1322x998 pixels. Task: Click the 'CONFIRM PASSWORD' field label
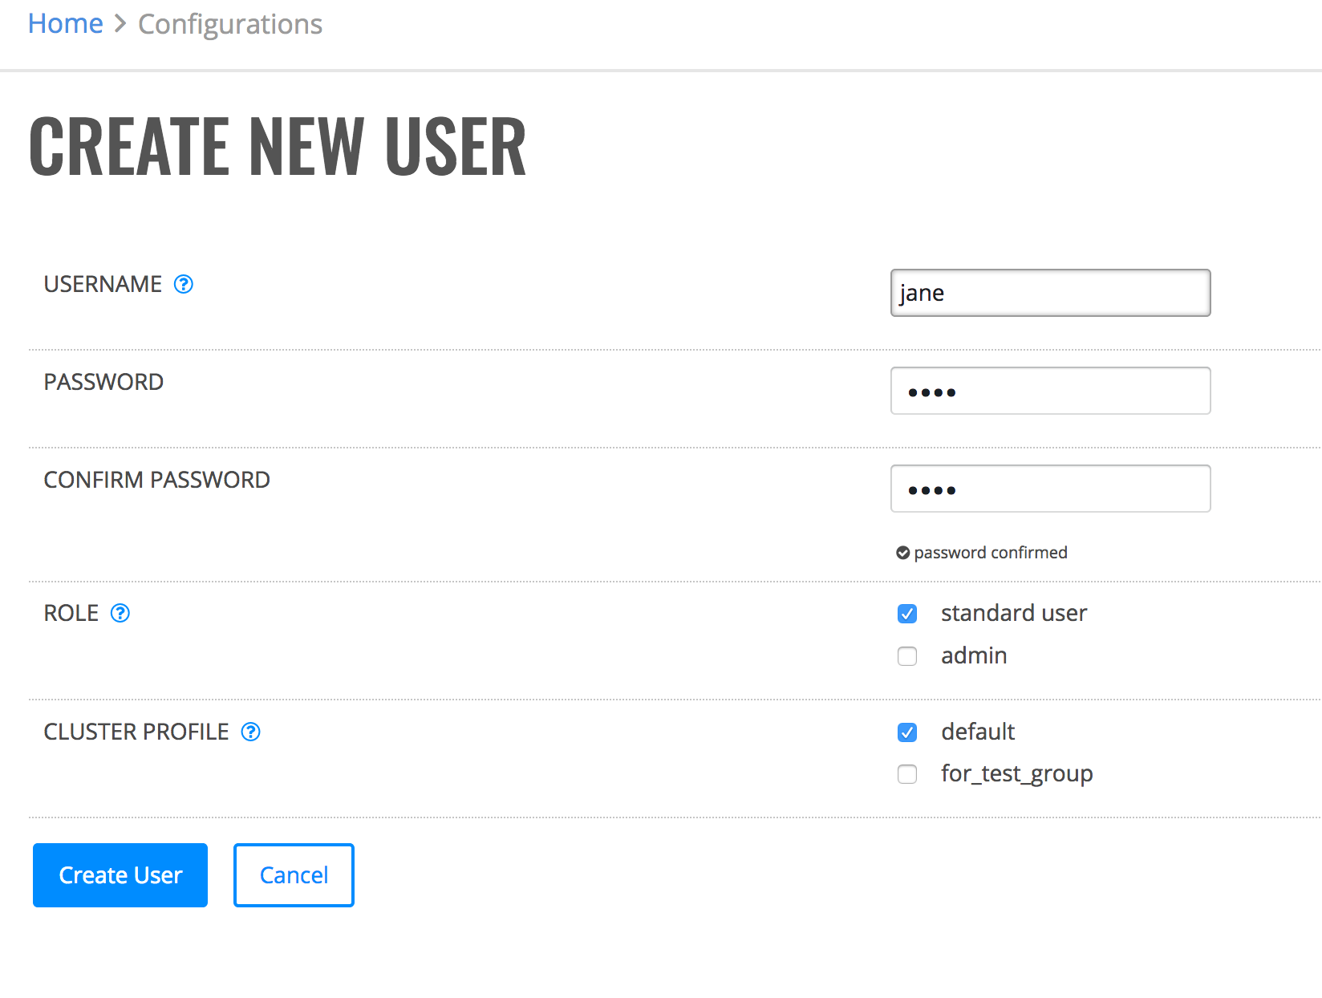point(156,480)
